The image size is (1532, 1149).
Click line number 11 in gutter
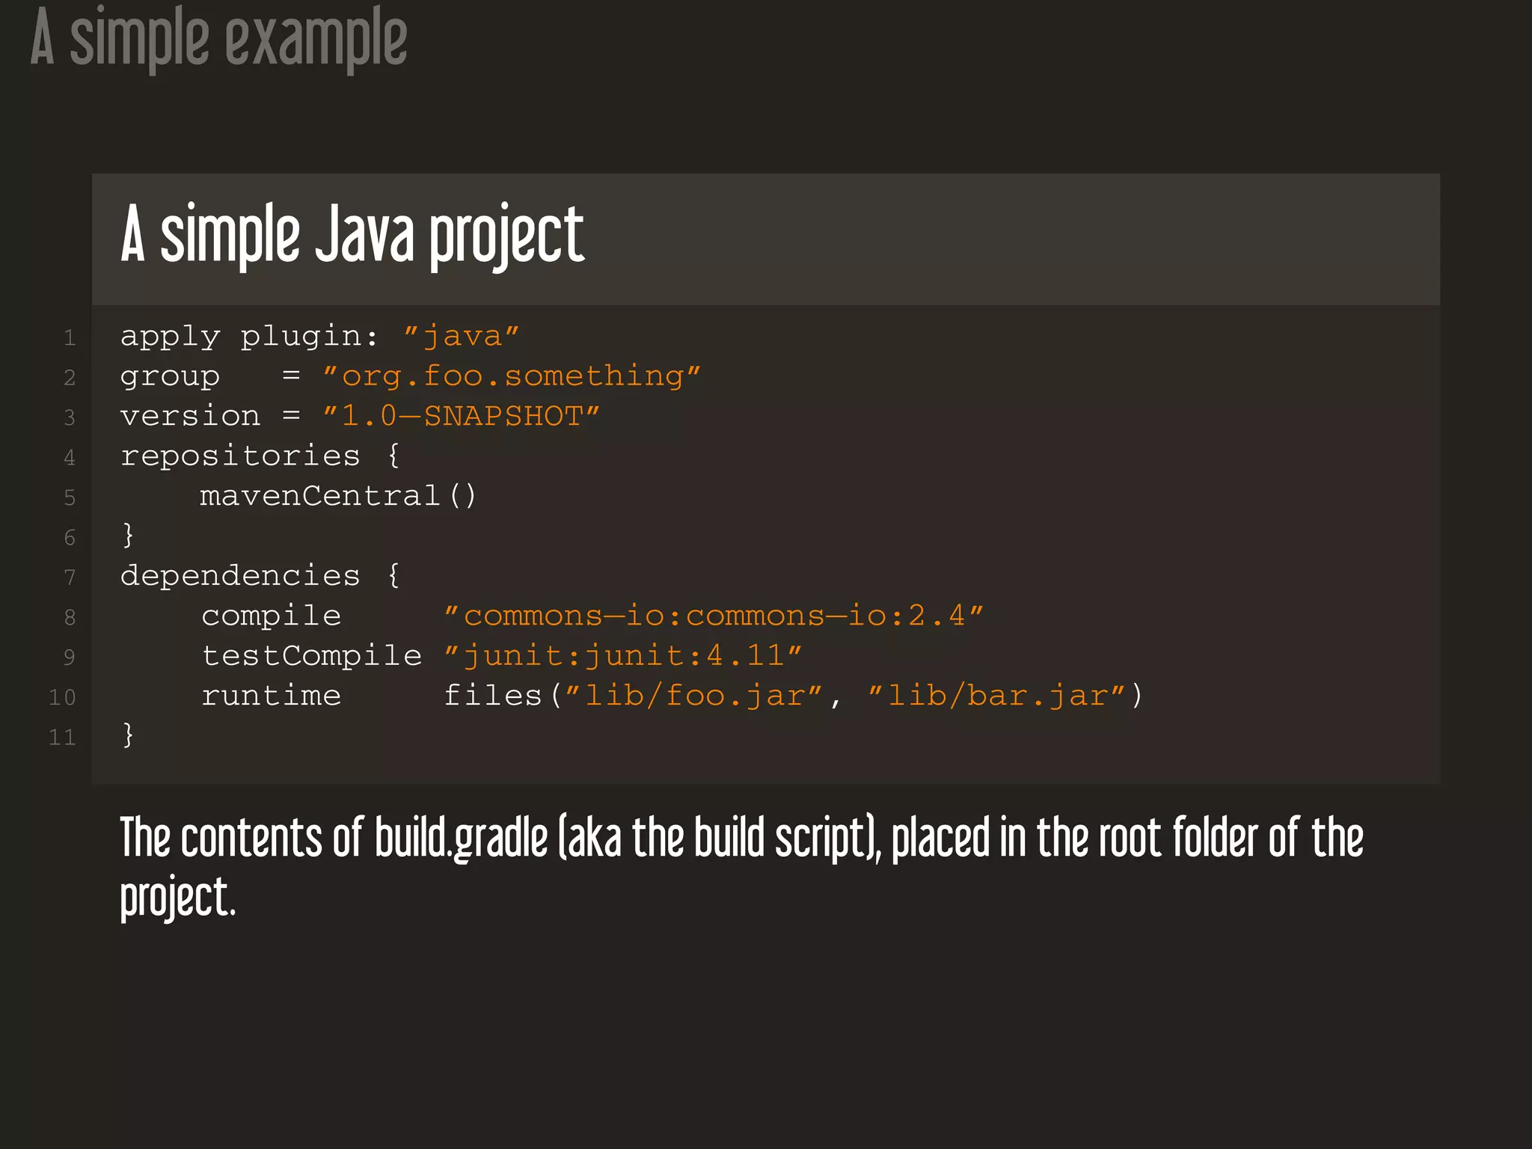tap(62, 738)
